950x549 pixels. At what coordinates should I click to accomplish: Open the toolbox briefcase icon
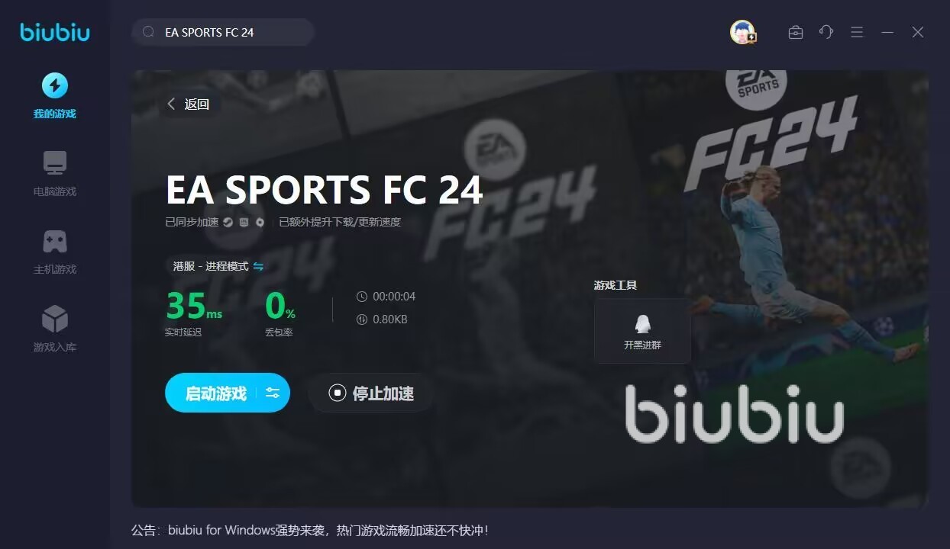point(796,32)
